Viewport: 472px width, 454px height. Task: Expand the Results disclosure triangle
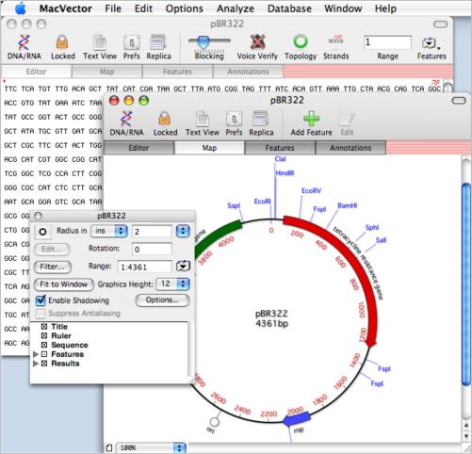(36, 364)
